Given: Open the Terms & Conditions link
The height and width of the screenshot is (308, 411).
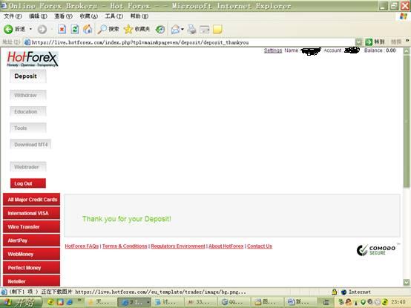Looking at the screenshot, I should pos(125,246).
